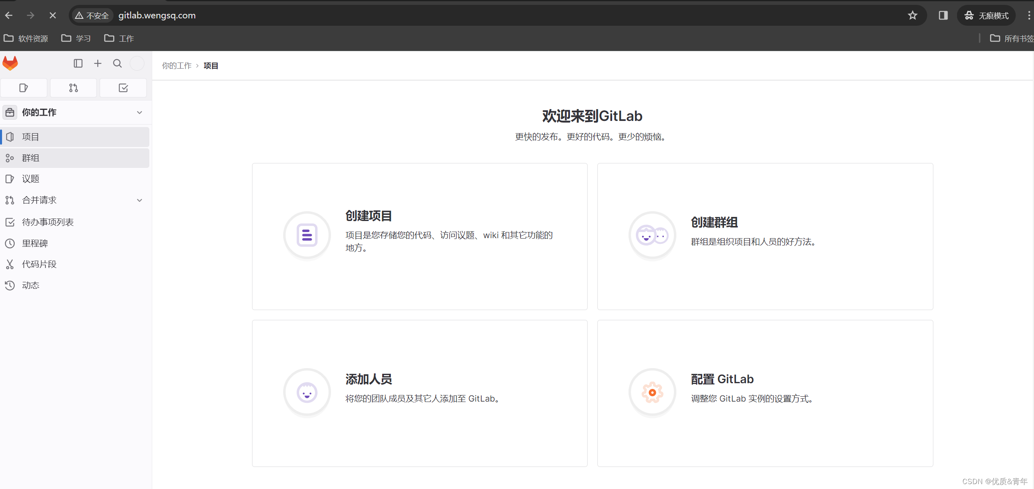This screenshot has width=1034, height=489.
Task: Click the 合并请求 sidebar icon
Action: [10, 200]
